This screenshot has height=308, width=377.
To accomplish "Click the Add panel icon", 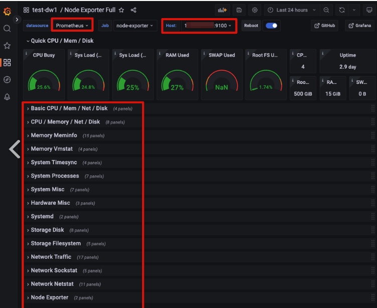I will [222, 10].
